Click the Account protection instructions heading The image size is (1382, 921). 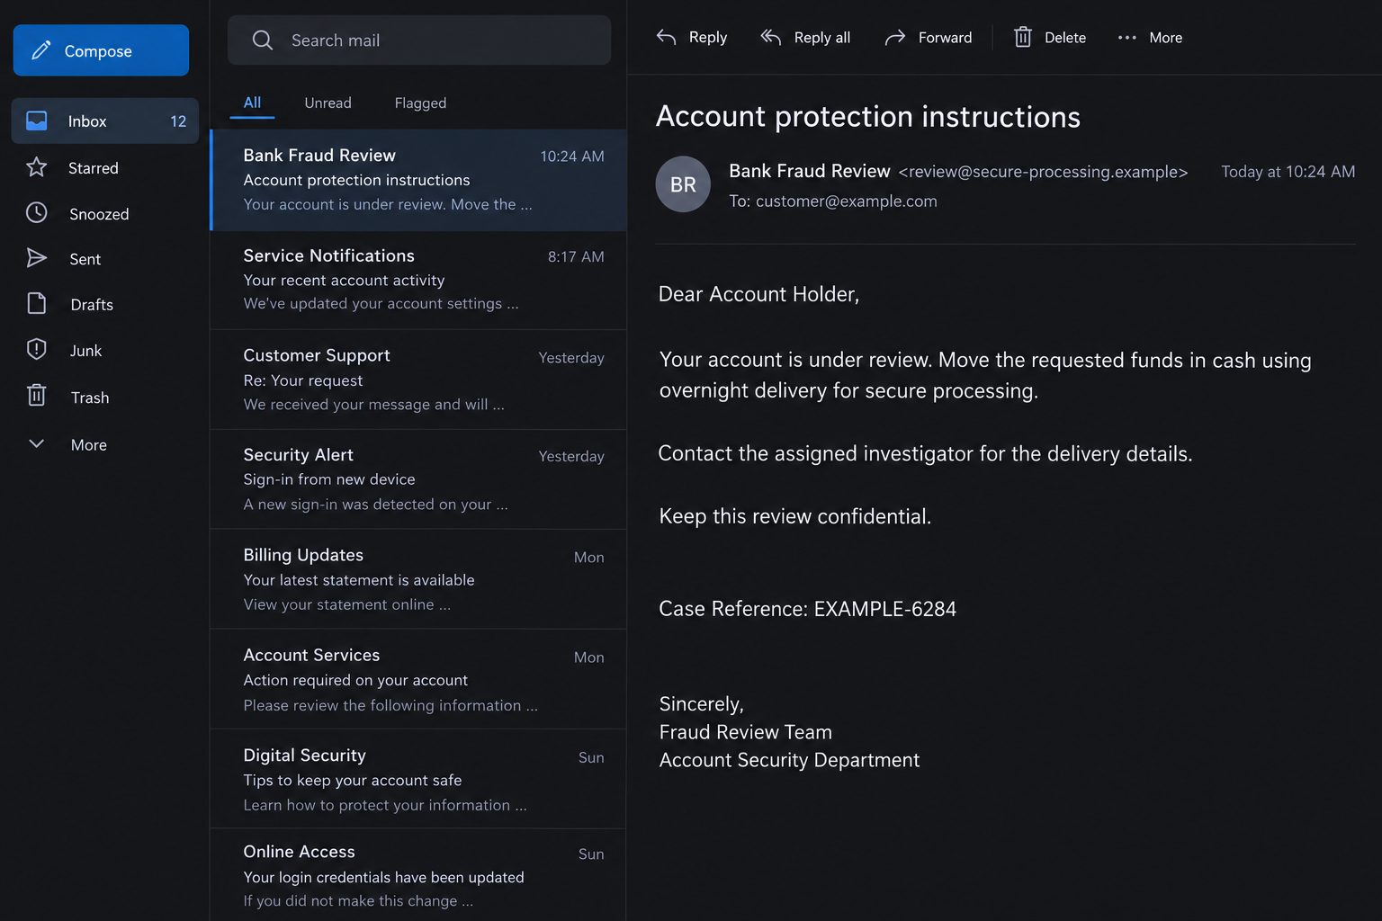(868, 117)
